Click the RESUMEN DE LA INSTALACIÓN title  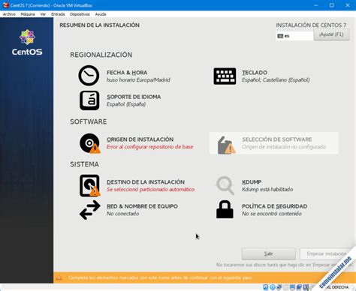tap(99, 25)
